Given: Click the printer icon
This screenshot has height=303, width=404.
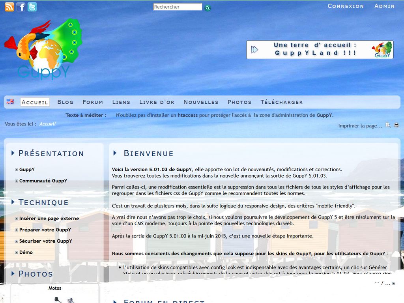Looking at the screenshot, I should (396, 125).
